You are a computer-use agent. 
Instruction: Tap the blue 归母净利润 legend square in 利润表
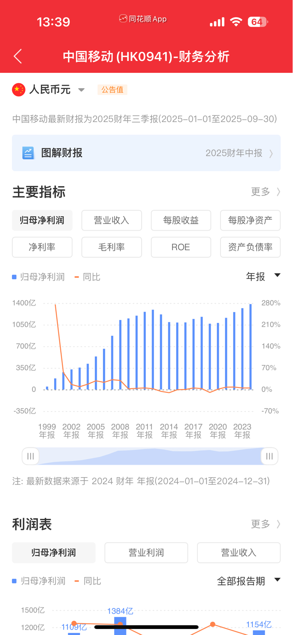[14, 581]
